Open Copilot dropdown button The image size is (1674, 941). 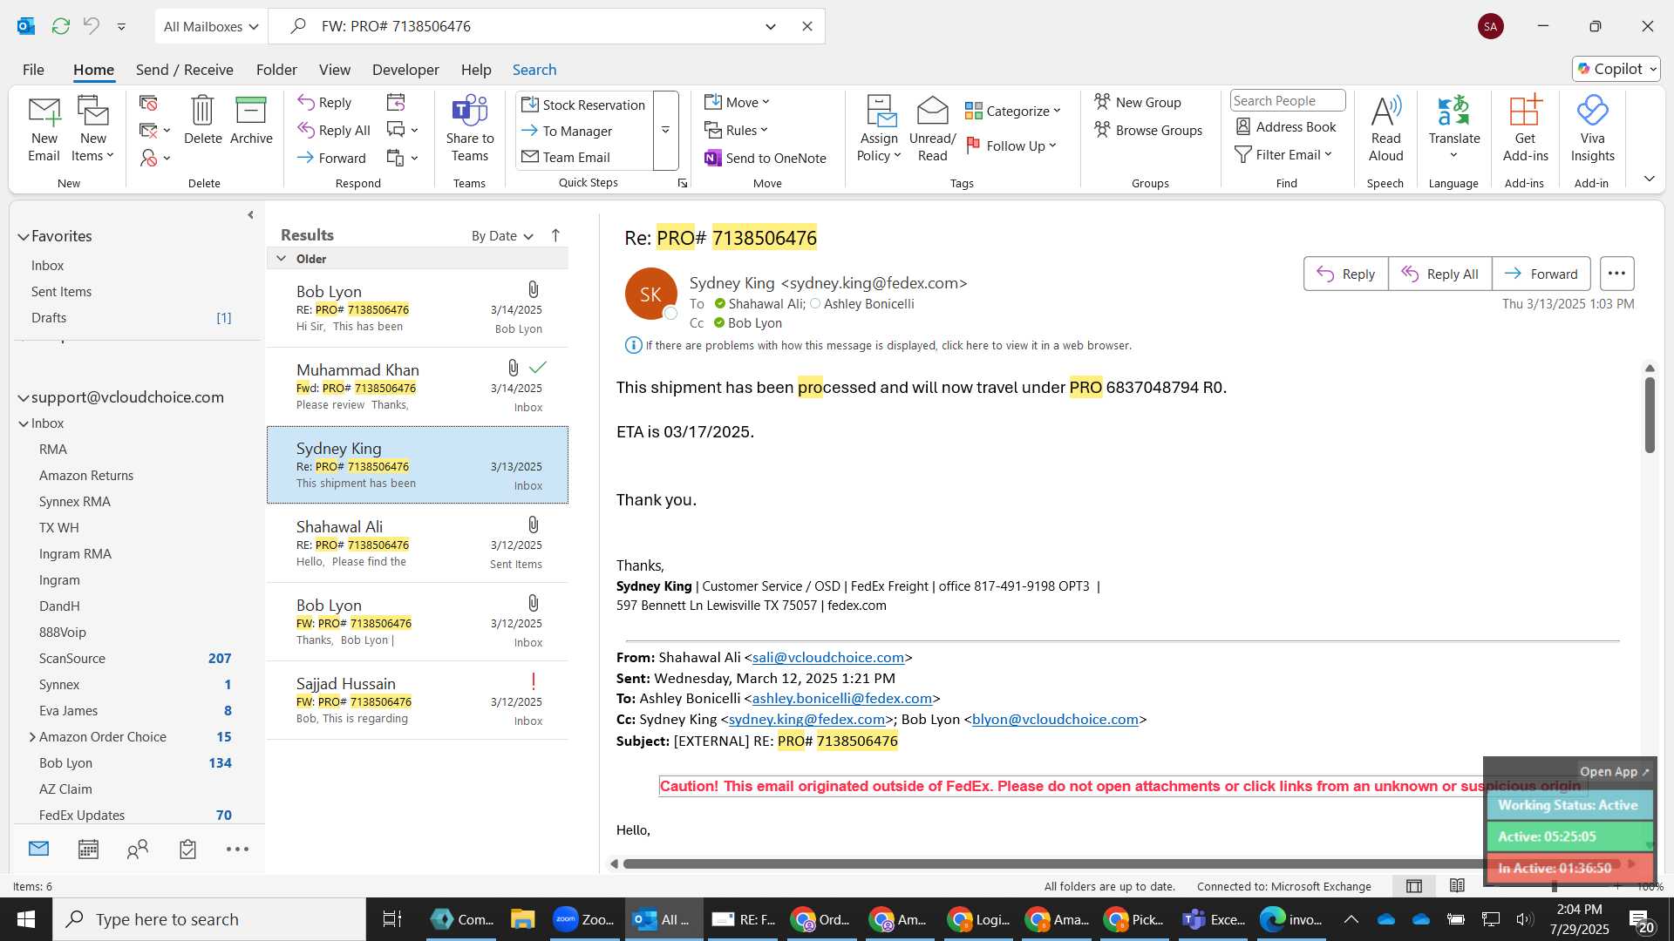[x=1616, y=69]
